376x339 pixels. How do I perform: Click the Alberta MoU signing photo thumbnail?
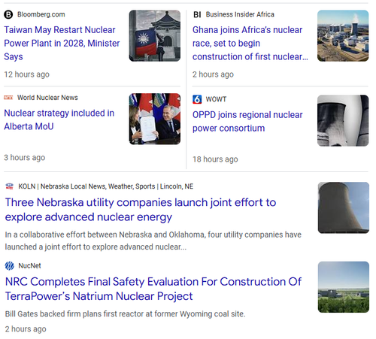(x=155, y=119)
